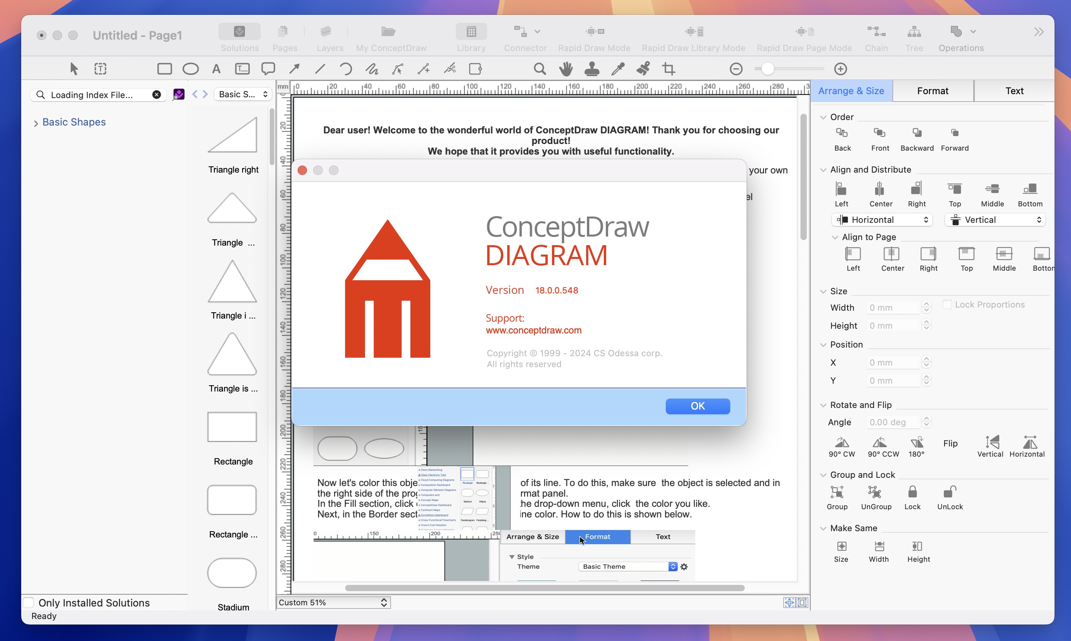Click OK button to dismiss dialog
This screenshot has width=1071, height=641.
[x=697, y=405]
